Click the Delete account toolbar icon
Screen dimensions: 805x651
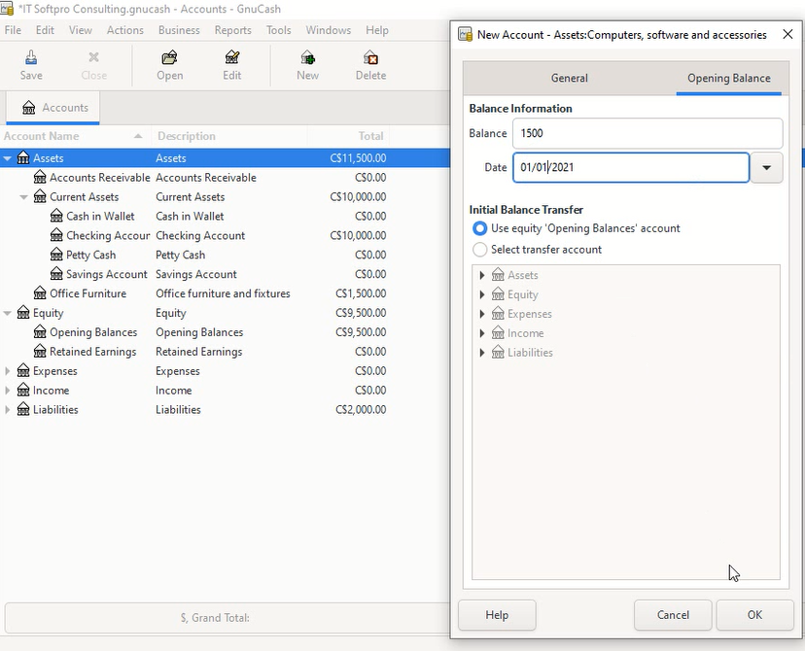[x=370, y=58]
